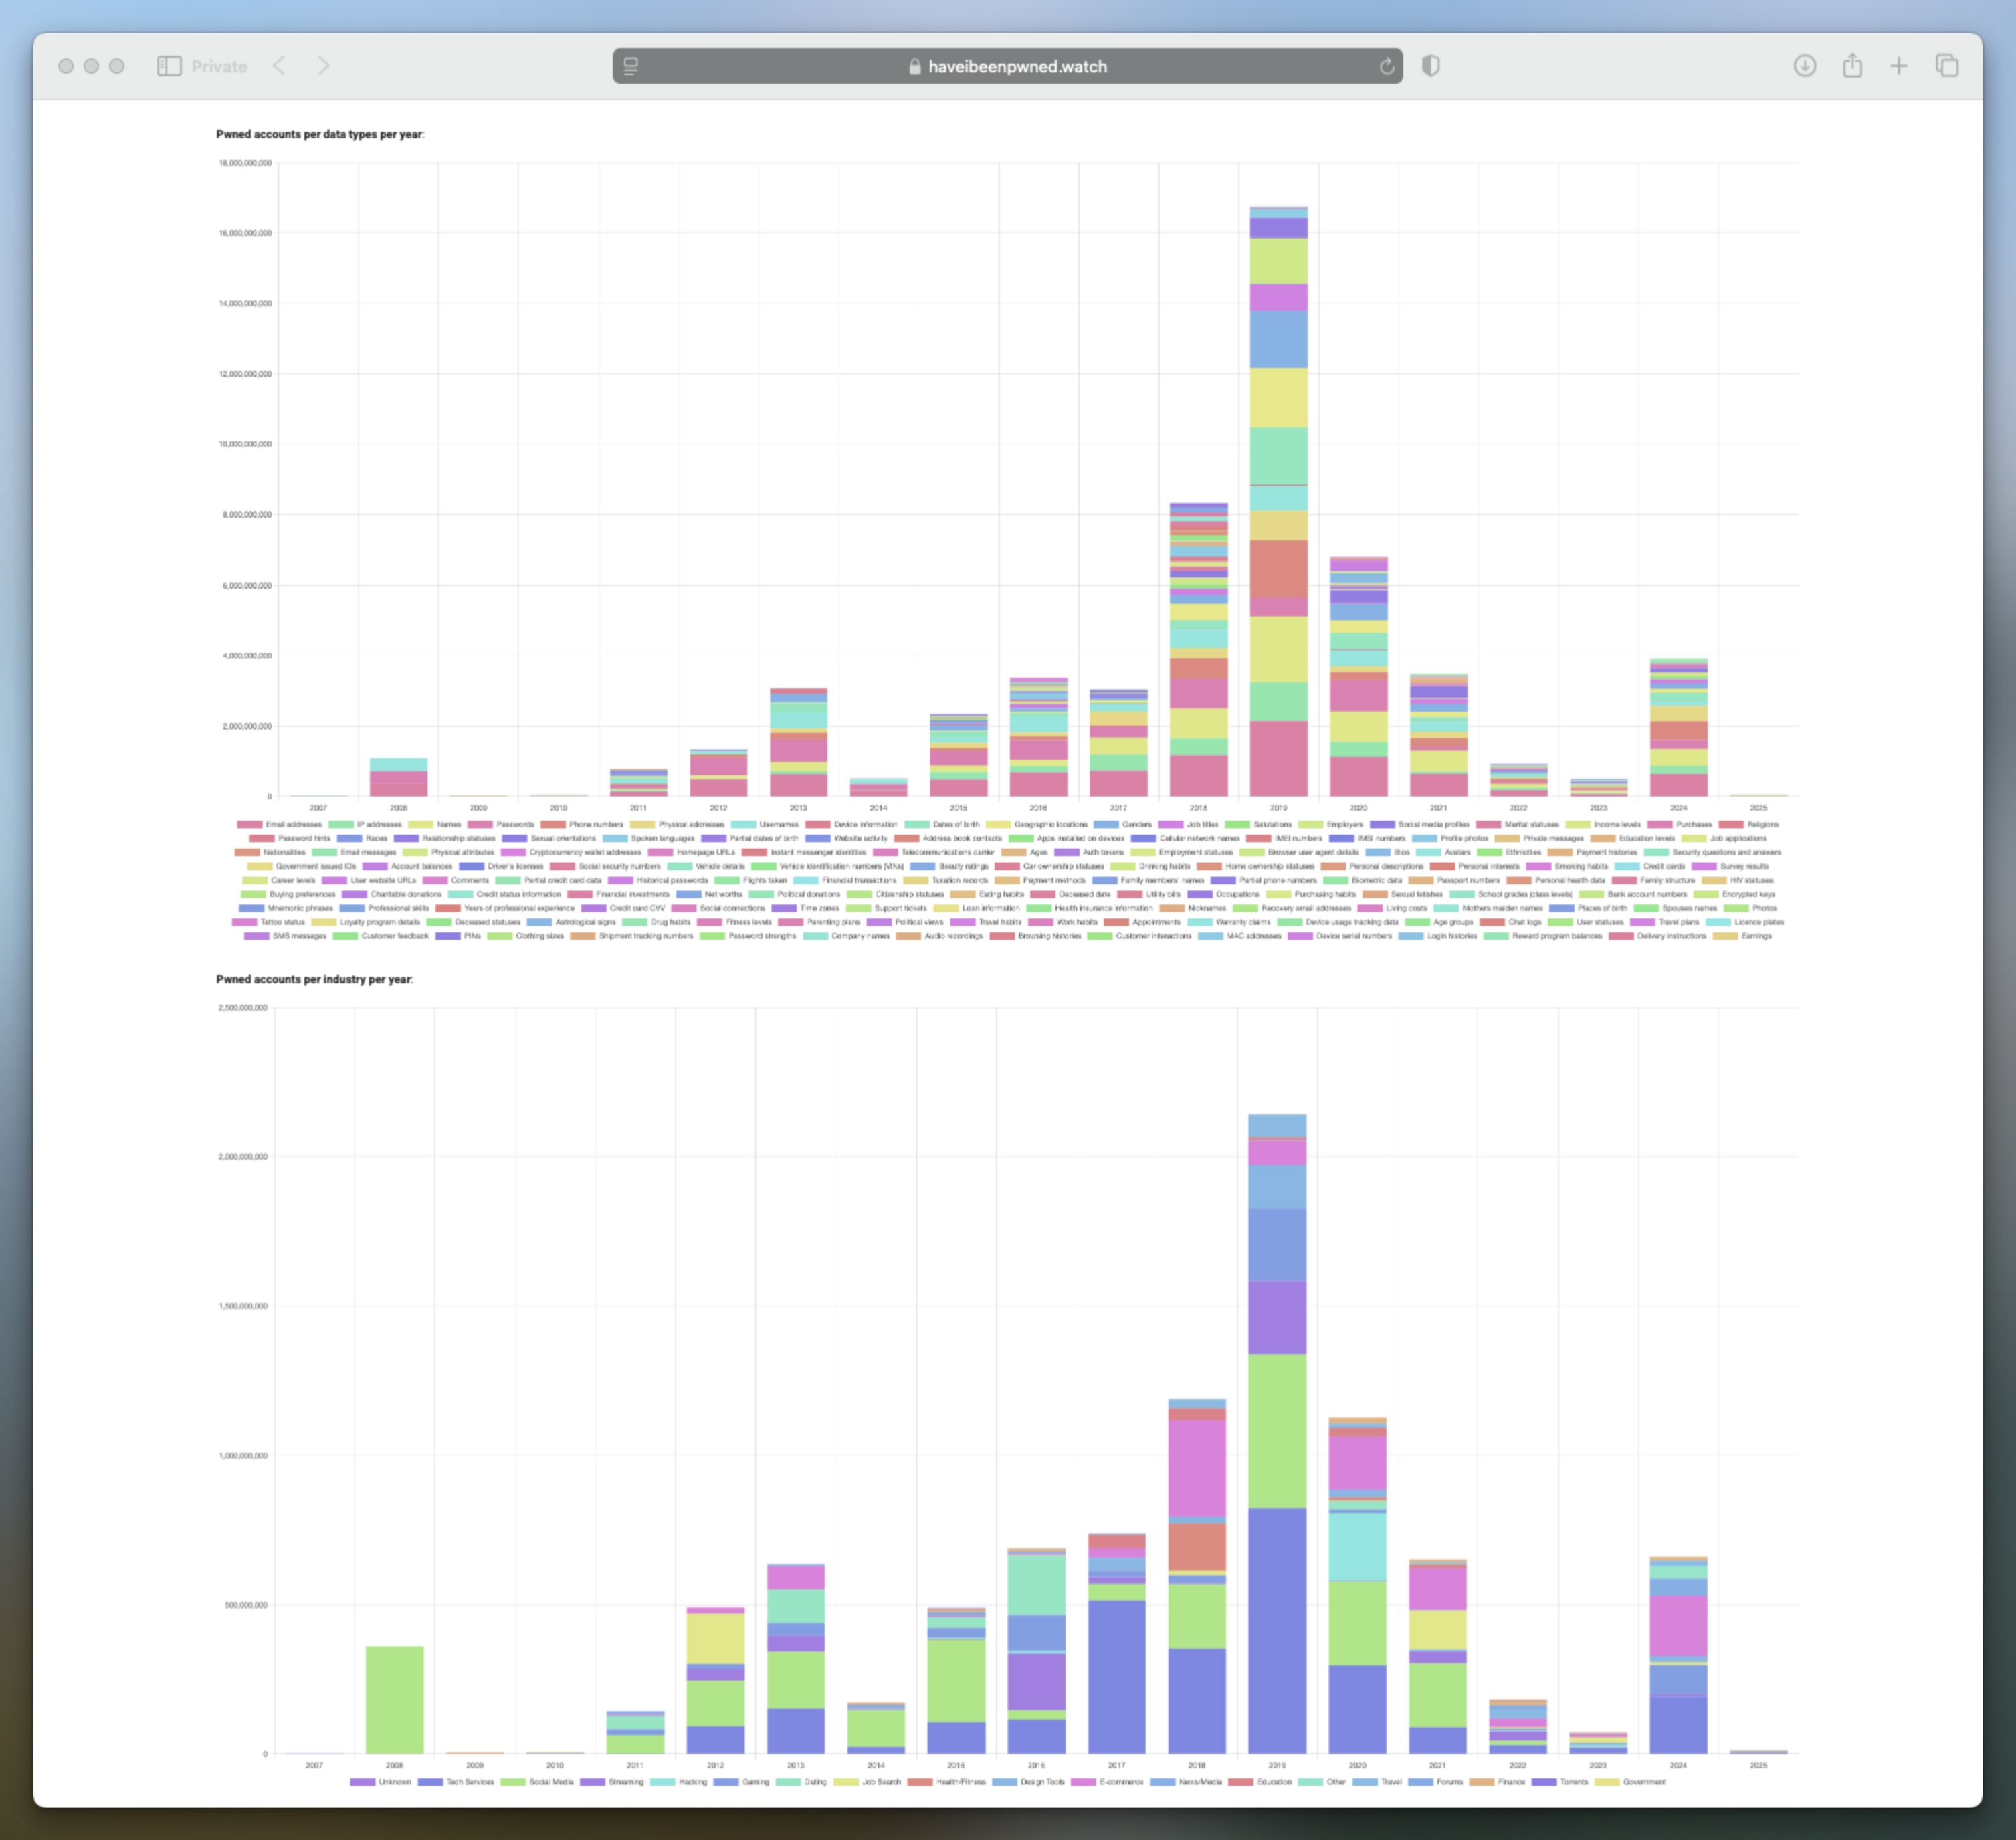Open a new tab with plus icon
2016x1840 pixels.
1898,66
